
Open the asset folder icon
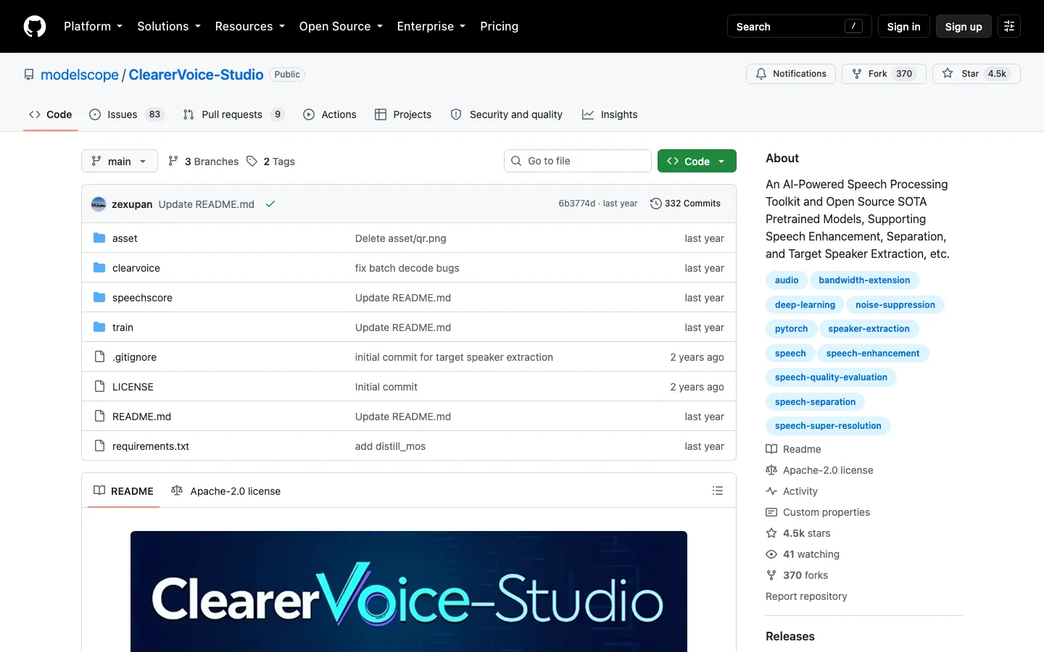pyautogui.click(x=99, y=238)
